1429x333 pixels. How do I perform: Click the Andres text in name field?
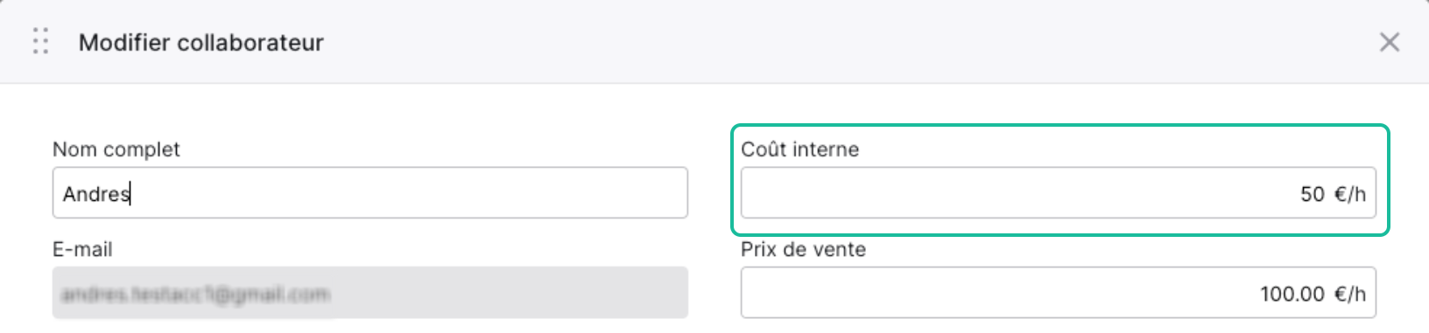(96, 194)
